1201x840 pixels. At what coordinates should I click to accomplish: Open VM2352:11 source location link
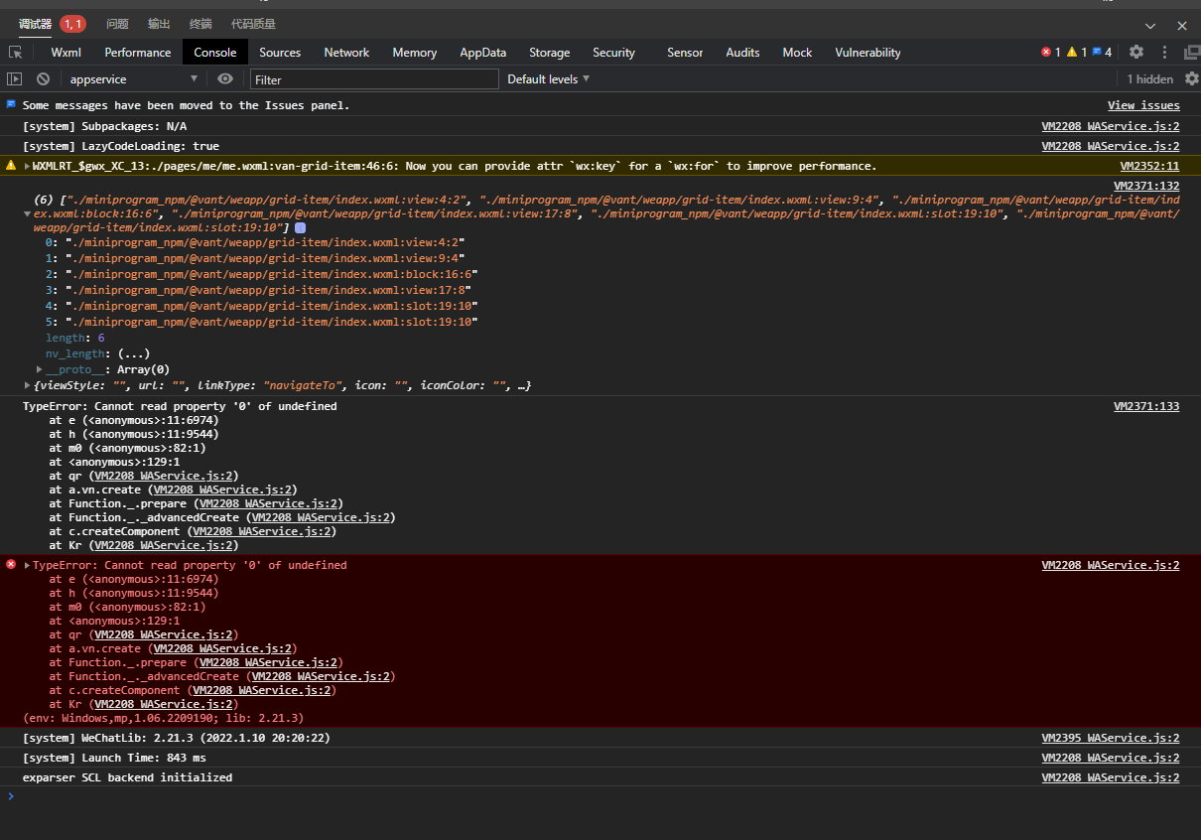point(1148,165)
